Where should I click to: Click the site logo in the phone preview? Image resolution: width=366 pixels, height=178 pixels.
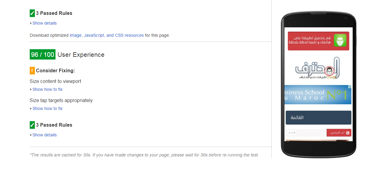pyautogui.click(x=317, y=69)
